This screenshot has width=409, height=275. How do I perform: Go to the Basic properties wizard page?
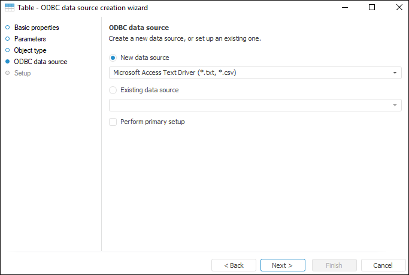pyautogui.click(x=37, y=28)
